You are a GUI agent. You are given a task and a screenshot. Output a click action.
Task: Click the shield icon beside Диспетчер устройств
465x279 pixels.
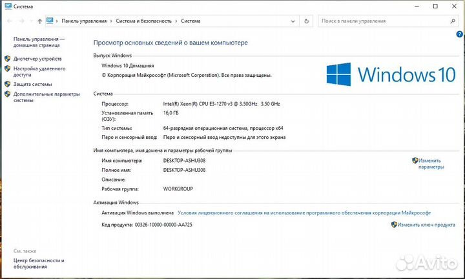tap(7, 59)
